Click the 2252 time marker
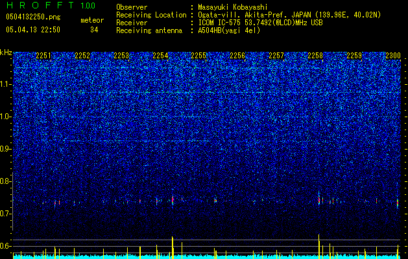The image size is (408, 259). [x=82, y=56]
